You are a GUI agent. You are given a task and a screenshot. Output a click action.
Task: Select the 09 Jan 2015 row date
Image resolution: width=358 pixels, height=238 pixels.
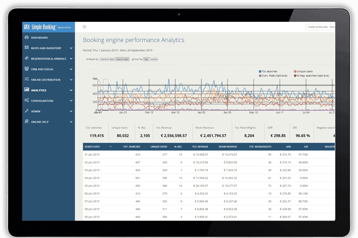tap(92, 217)
